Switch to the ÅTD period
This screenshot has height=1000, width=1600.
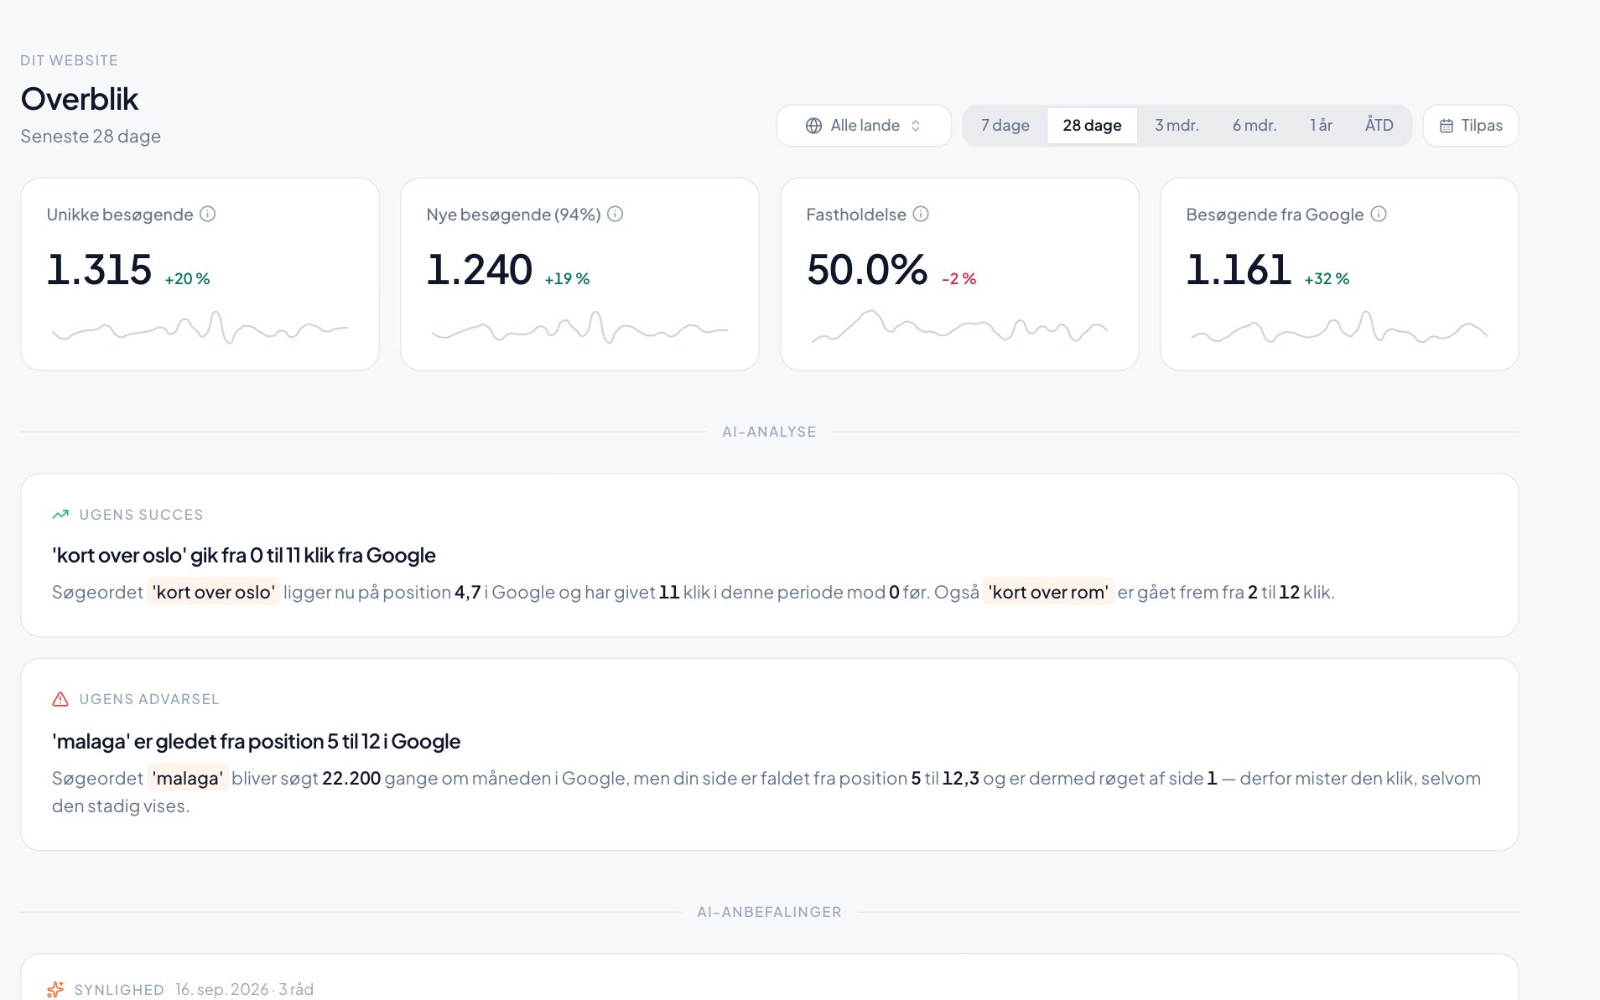click(1379, 126)
